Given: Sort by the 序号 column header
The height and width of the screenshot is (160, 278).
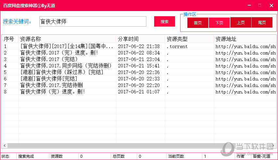Looking at the screenshot, I should tap(9, 39).
